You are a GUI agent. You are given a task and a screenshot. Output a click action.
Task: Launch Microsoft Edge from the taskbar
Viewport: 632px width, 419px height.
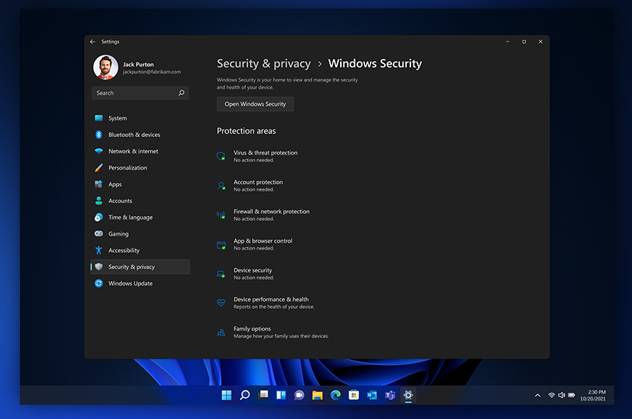click(x=335, y=395)
